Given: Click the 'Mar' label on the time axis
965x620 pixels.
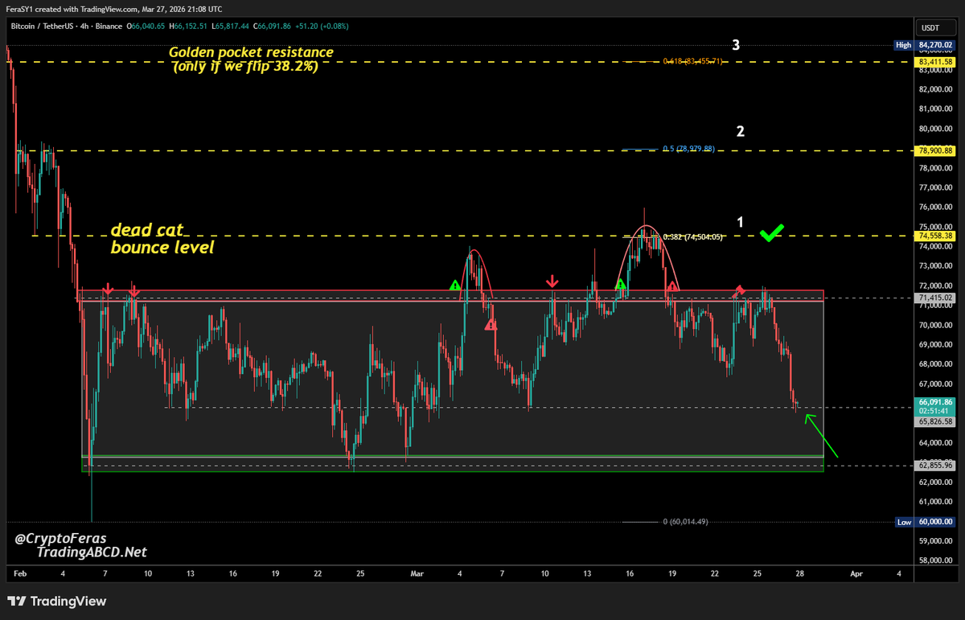Looking at the screenshot, I should tap(417, 573).
